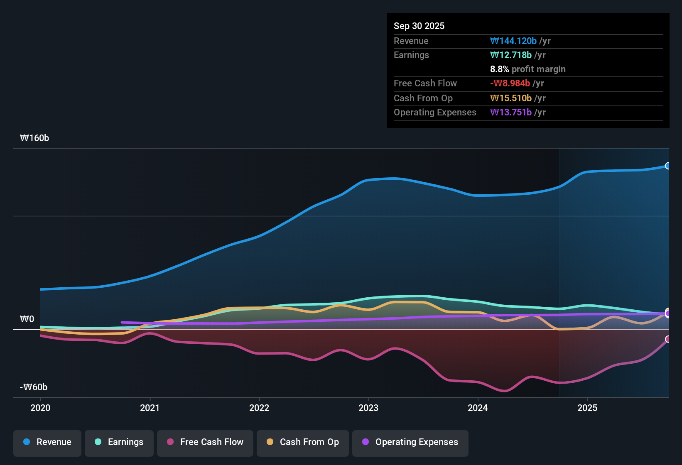Expand details for the 8.8% profit margin row
The height and width of the screenshot is (465, 682).
[x=527, y=69]
